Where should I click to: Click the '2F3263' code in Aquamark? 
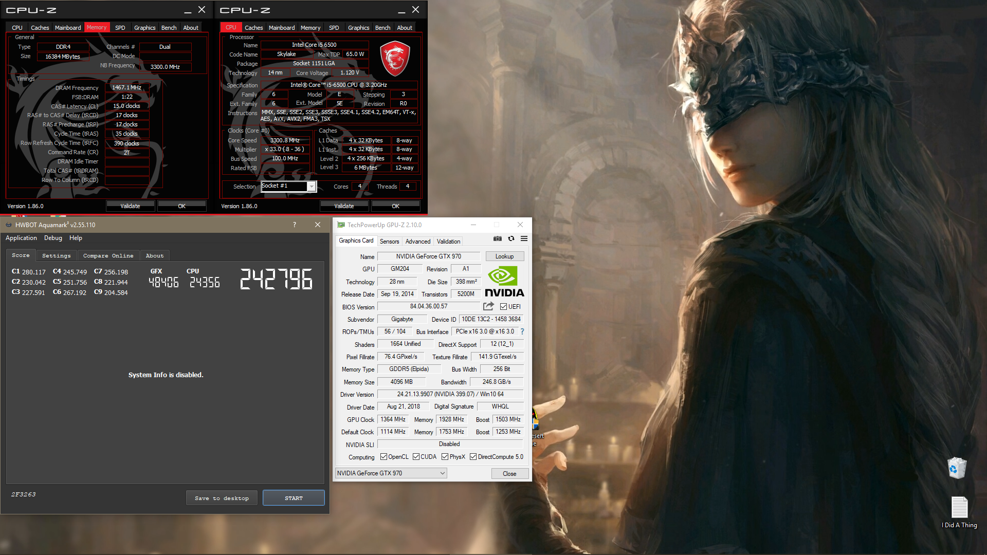24,494
